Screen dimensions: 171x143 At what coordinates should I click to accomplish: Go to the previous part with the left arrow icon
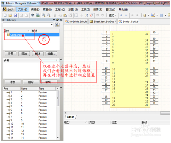coord(132,15)
